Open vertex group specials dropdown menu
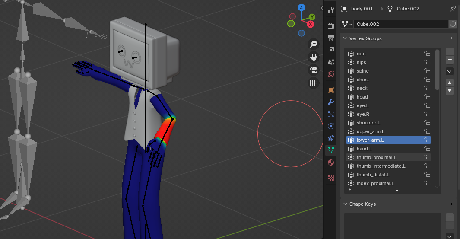Screen dimensions: 460x239 [450, 71]
